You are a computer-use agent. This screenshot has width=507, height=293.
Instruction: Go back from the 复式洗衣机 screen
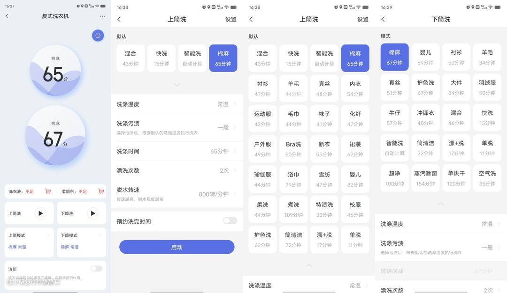point(7,16)
